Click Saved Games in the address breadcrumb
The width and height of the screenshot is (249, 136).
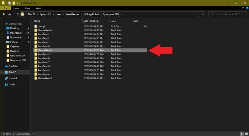coord(72,14)
